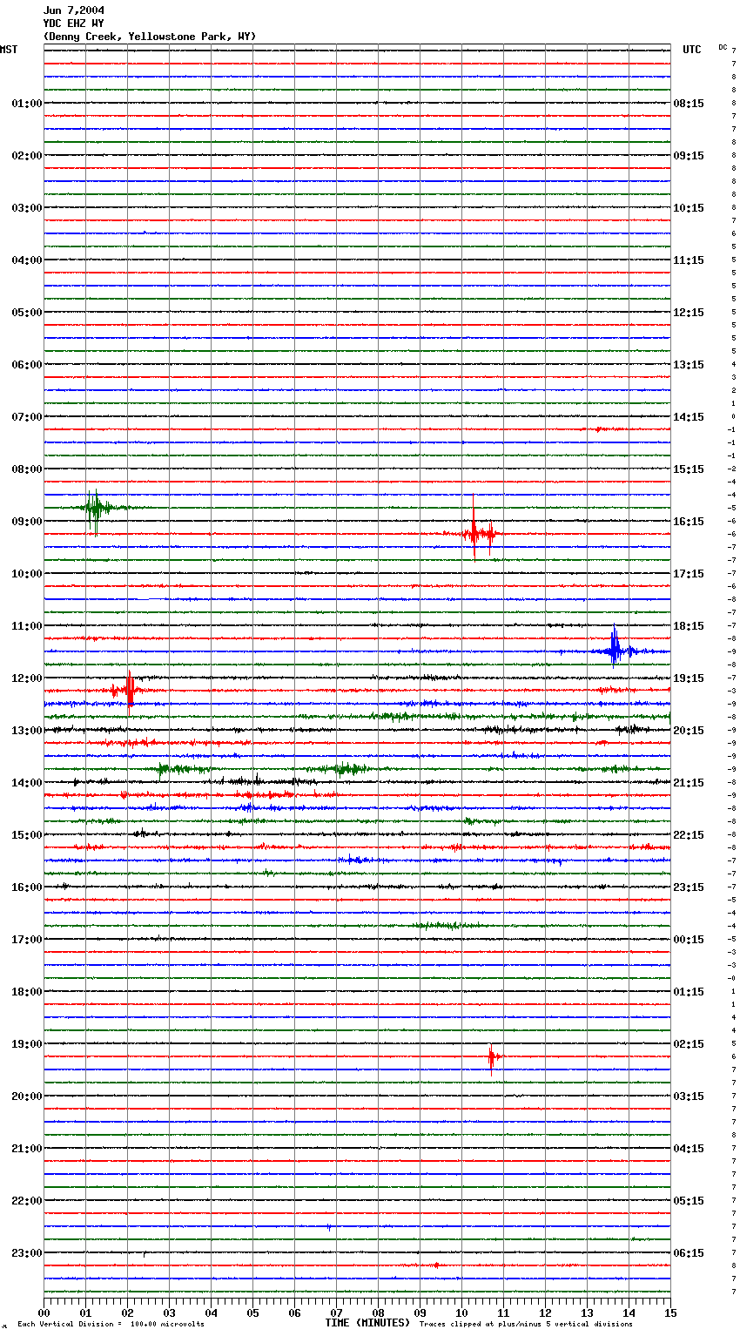
Task: Click the red seismic burst below 12:00 trace
Action: (130, 692)
